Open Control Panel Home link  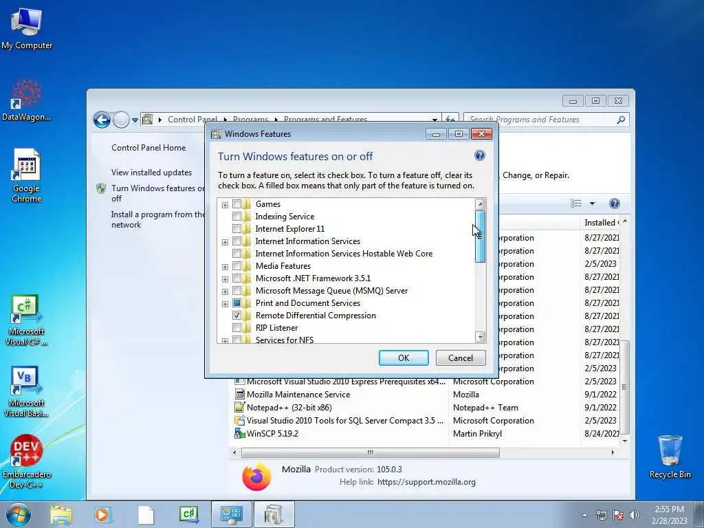[x=148, y=148]
